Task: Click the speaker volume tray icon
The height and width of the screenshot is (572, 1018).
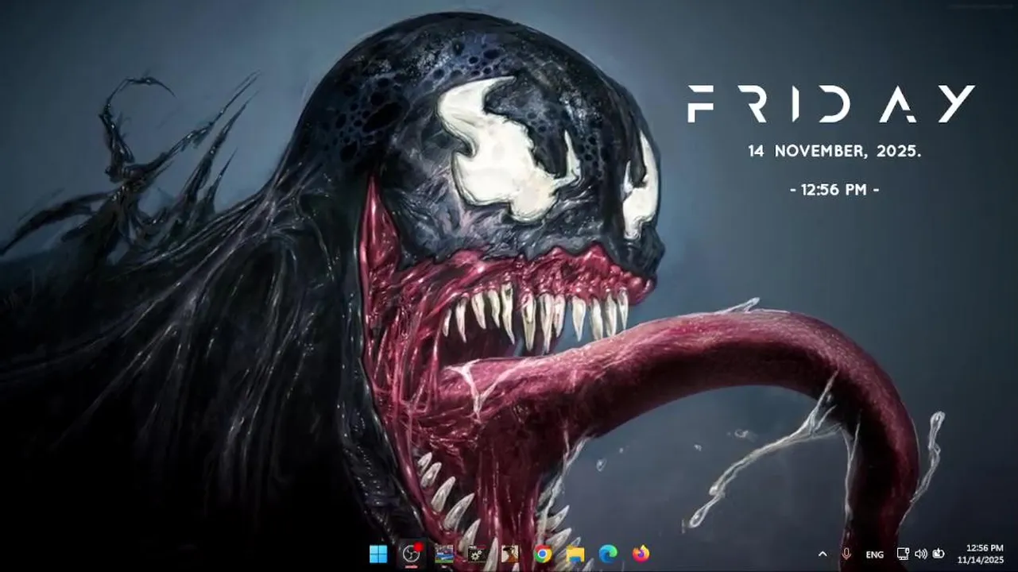Action: pos(921,554)
